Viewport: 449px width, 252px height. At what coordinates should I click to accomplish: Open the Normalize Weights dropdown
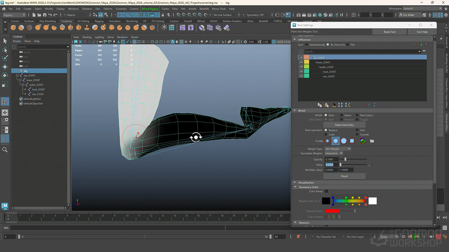coord(333,153)
